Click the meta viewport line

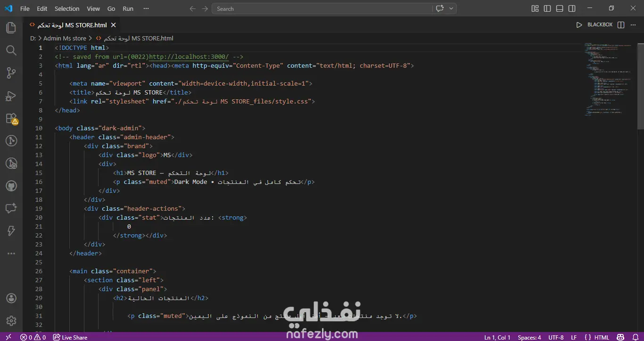[x=191, y=83]
